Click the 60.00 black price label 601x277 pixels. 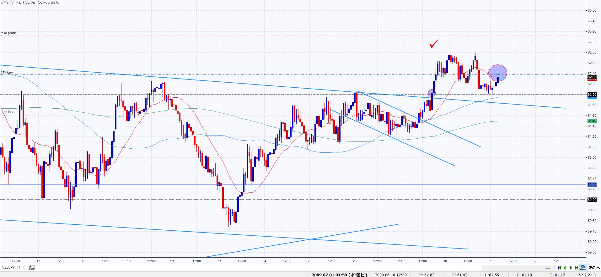pos(592,200)
